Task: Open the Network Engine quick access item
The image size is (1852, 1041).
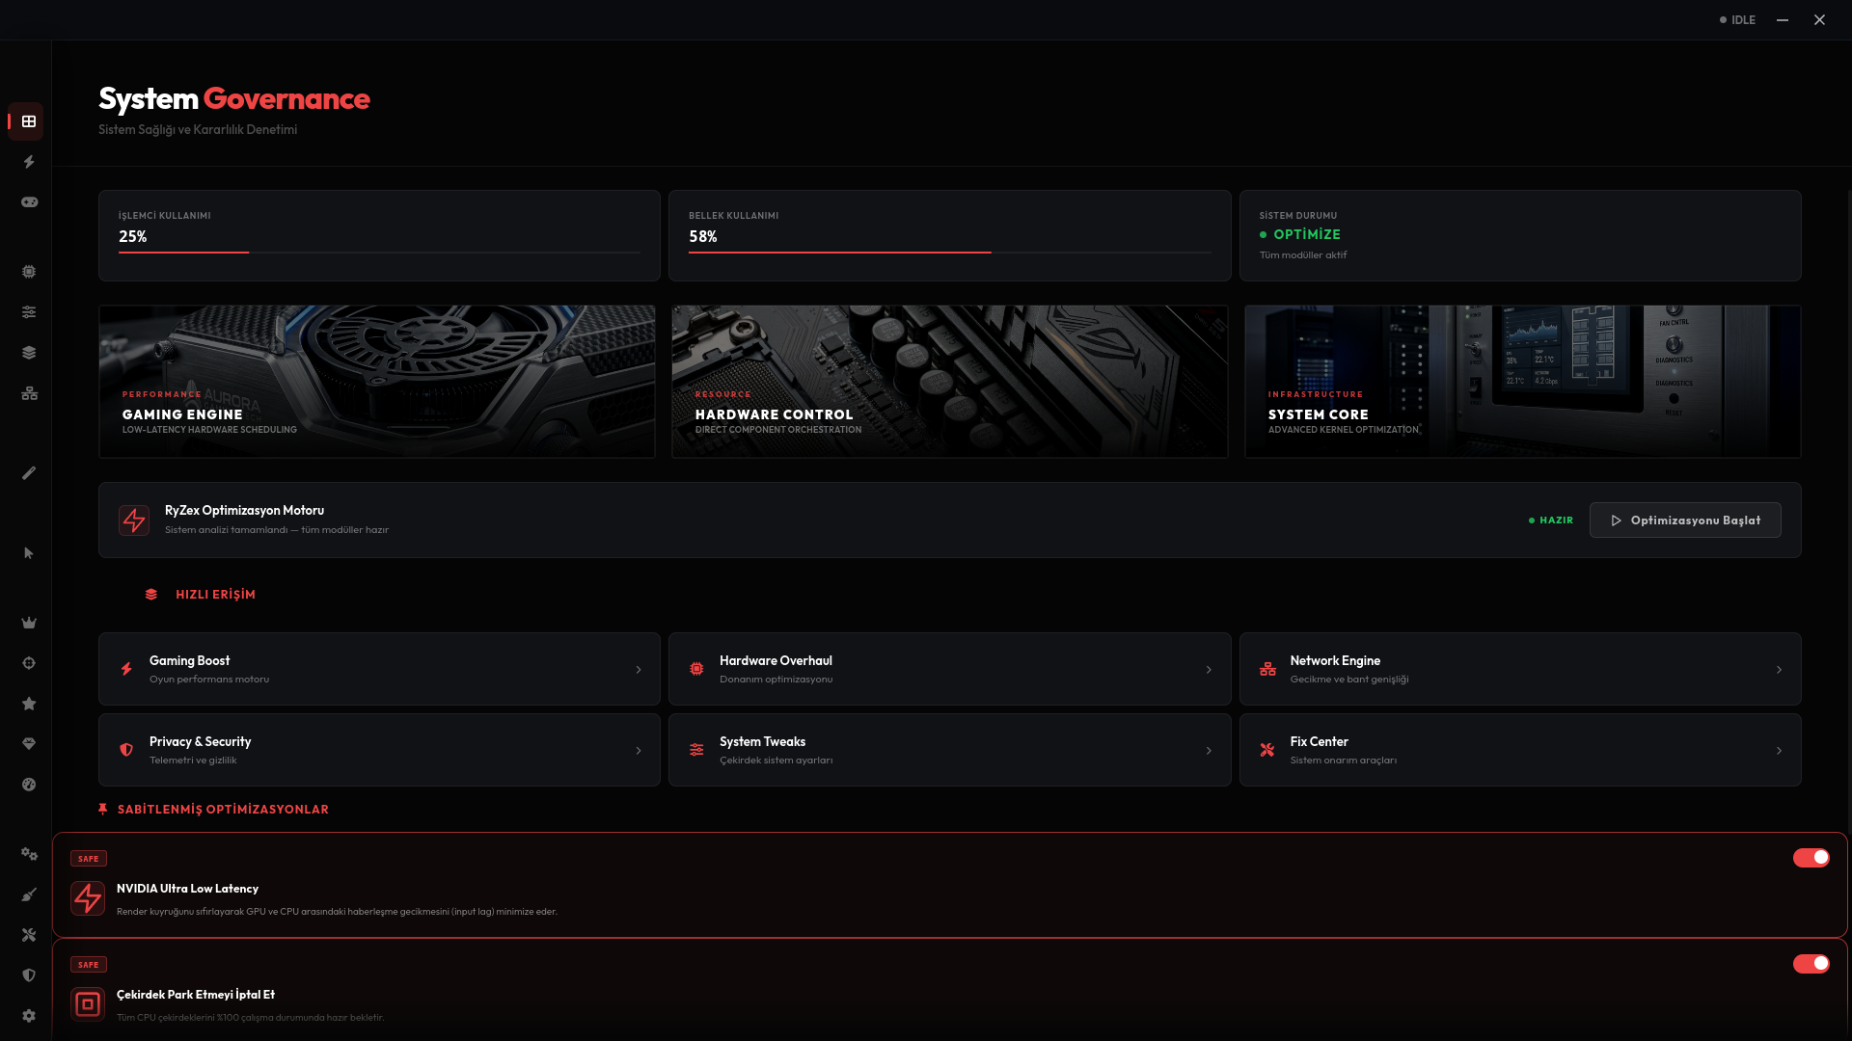Action: coord(1520,669)
